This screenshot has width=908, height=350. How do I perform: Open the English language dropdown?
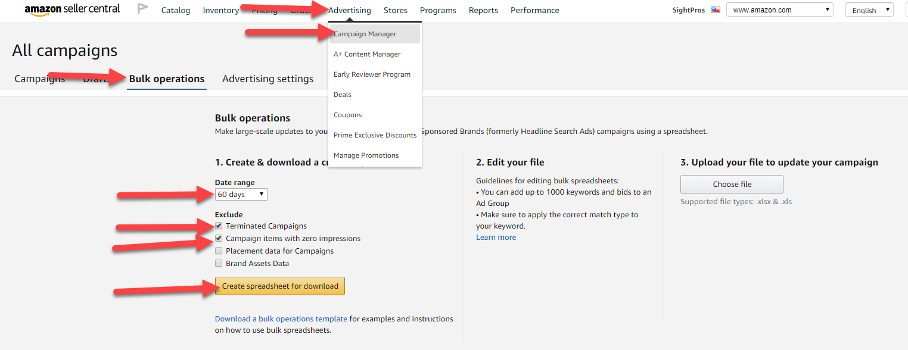(x=869, y=10)
